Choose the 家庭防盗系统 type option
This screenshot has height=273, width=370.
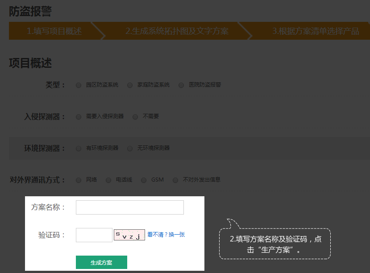(130, 85)
